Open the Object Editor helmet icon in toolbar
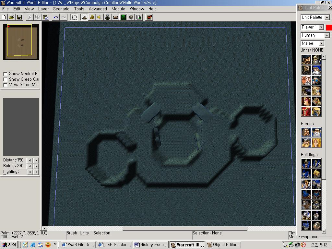This screenshot has height=249, width=332. [x=108, y=17]
